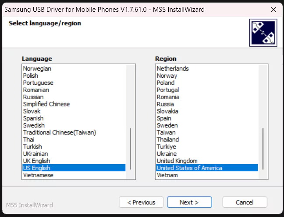Choose Russia region
The width and height of the screenshot is (284, 217).
pos(207,104)
